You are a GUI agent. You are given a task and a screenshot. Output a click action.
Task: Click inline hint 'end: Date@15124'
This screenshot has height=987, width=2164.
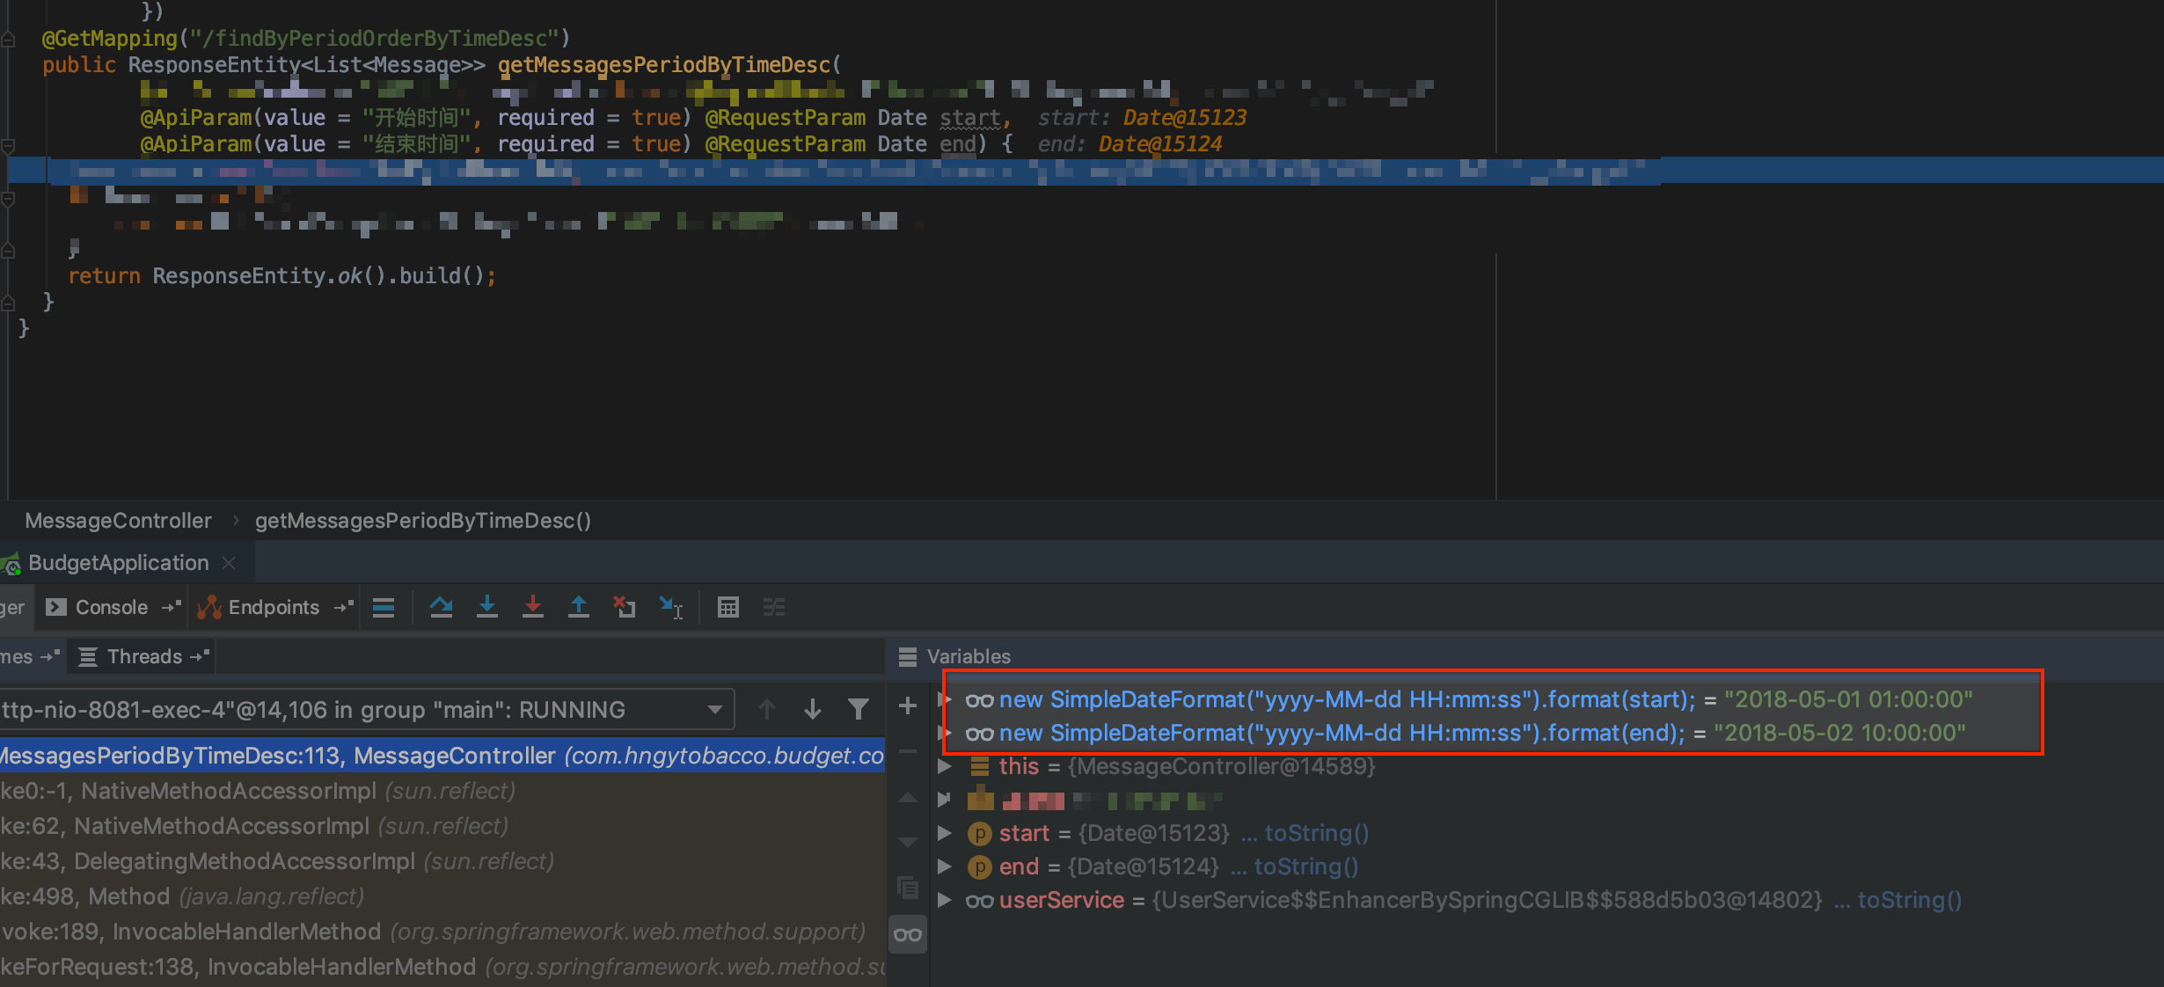(1130, 144)
